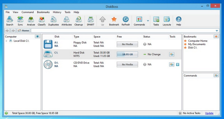Screen dimensions: 224x119
Task: Click Floppy Disk type text
Action: pos(80,43)
